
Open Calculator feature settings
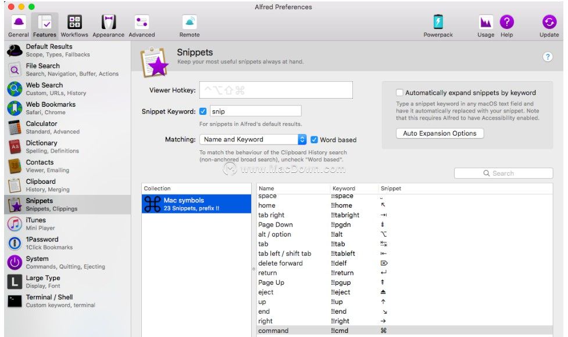click(68, 127)
